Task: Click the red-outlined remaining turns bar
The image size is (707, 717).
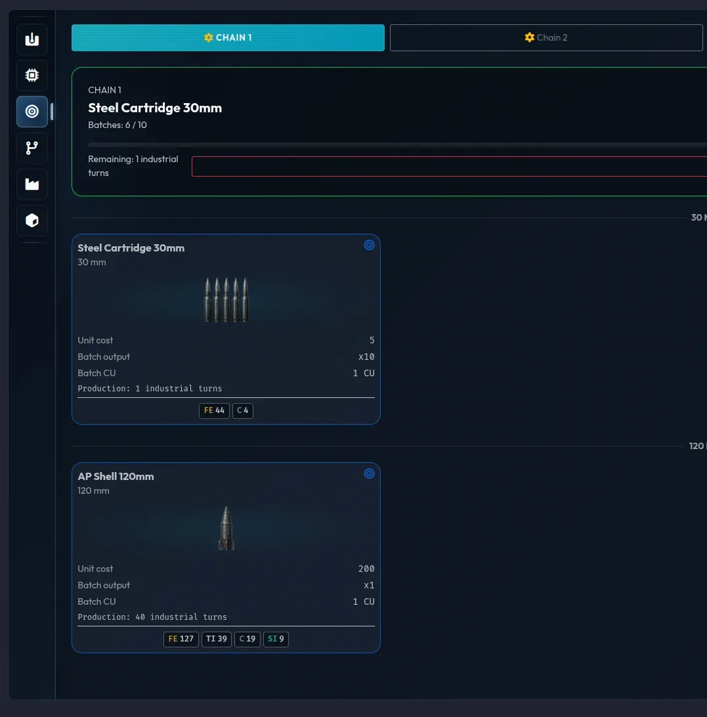Action: 449,167
